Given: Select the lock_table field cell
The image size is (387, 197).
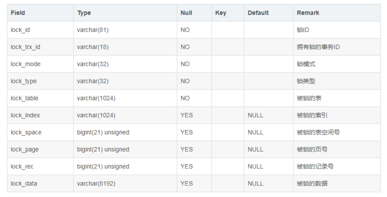Looking at the screenshot, I should (25, 98).
